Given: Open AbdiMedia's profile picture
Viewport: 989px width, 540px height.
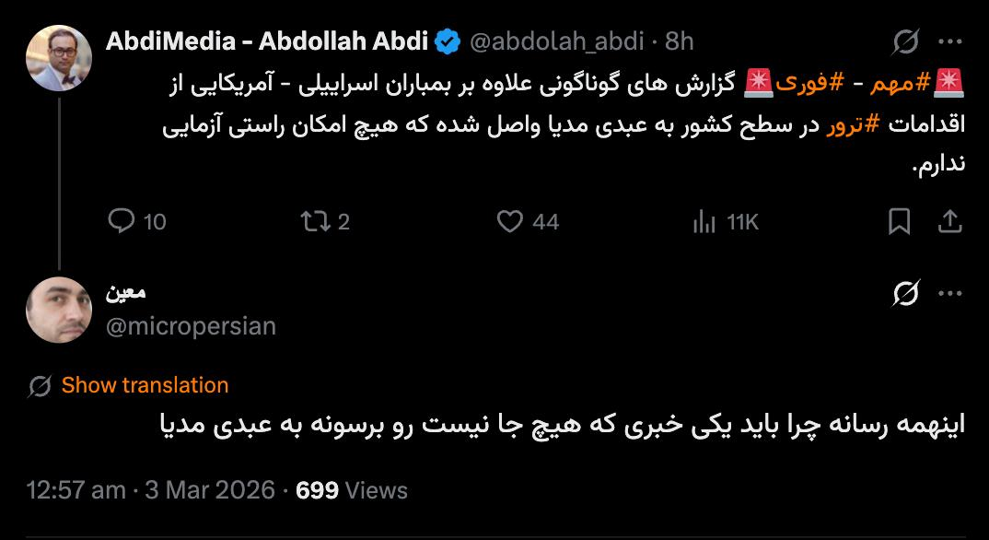Looking at the screenshot, I should point(59,58).
